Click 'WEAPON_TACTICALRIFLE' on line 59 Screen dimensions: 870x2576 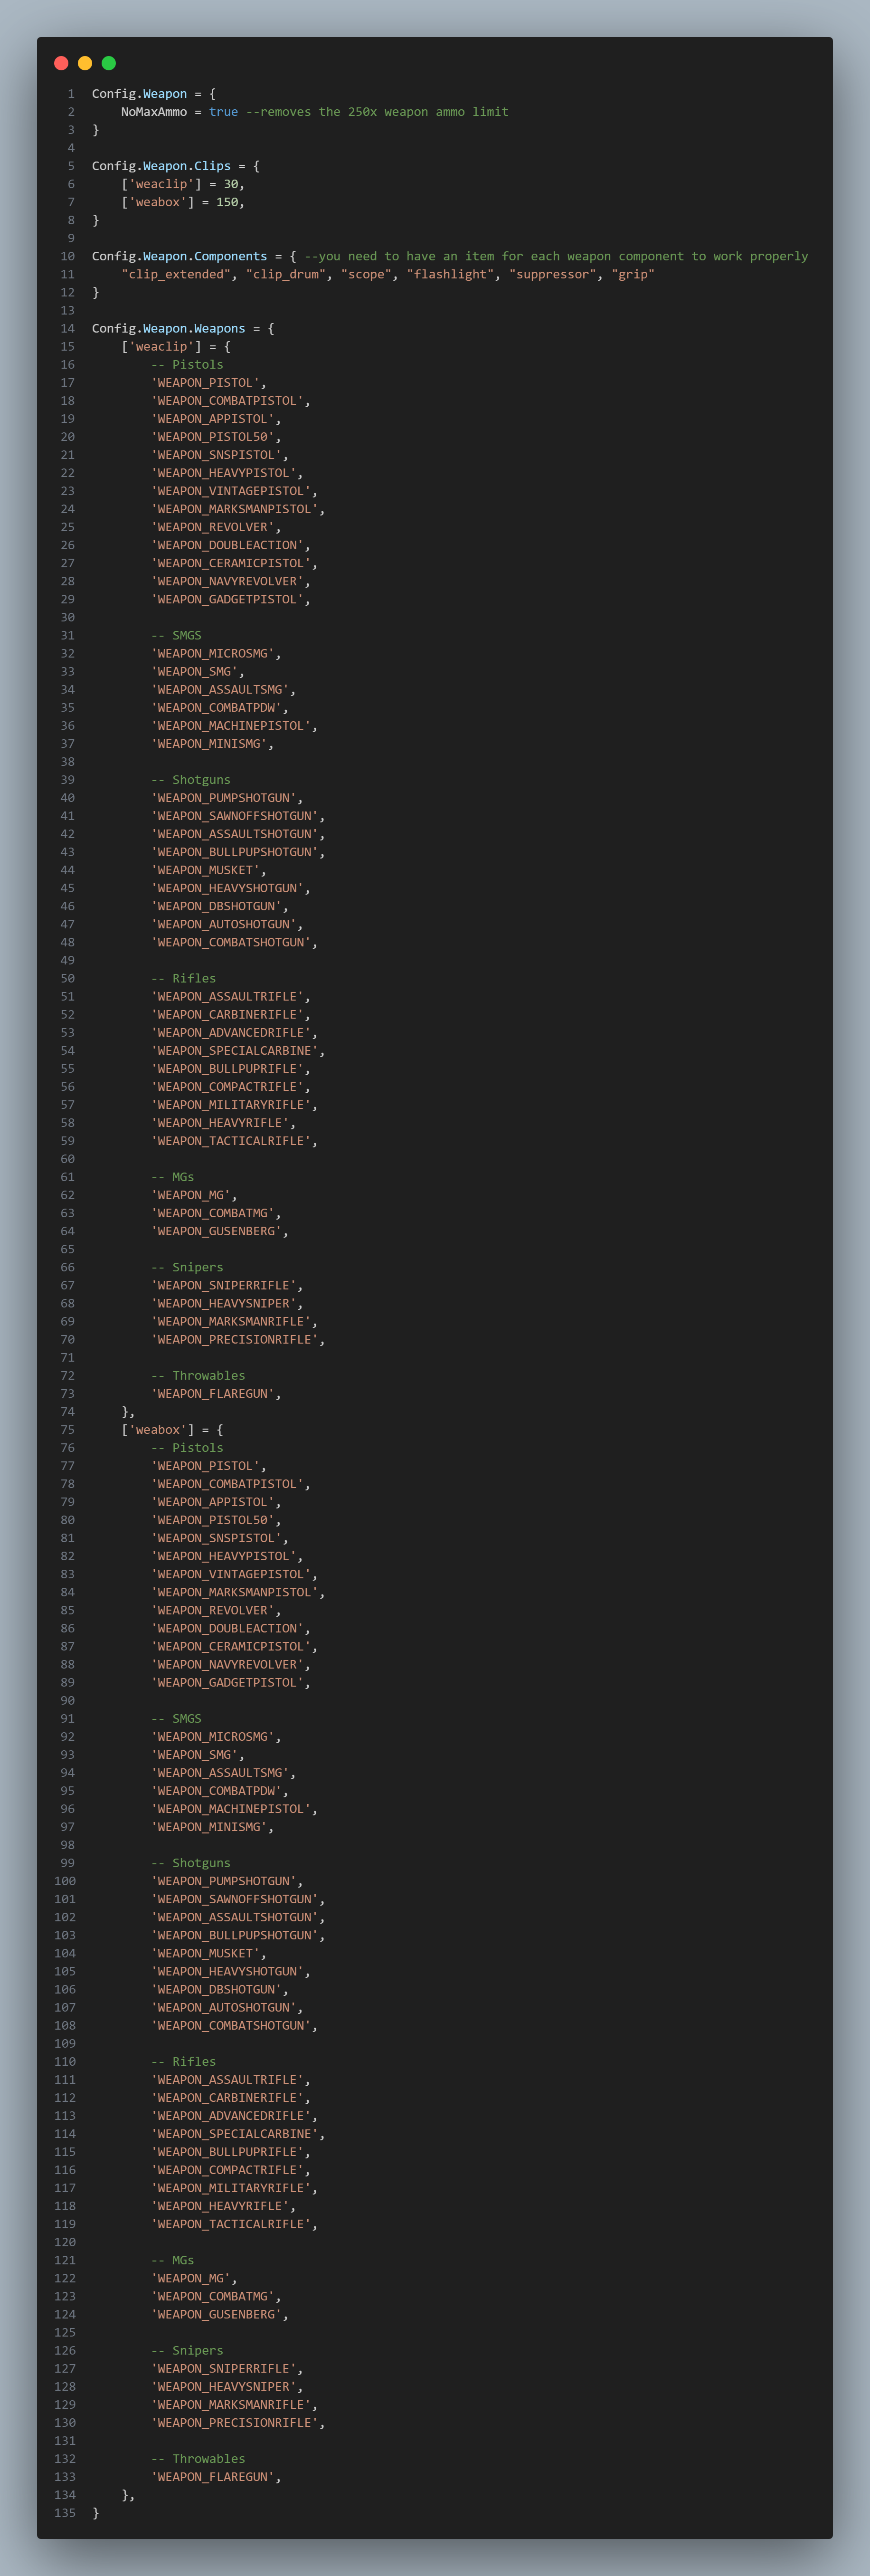231,1141
